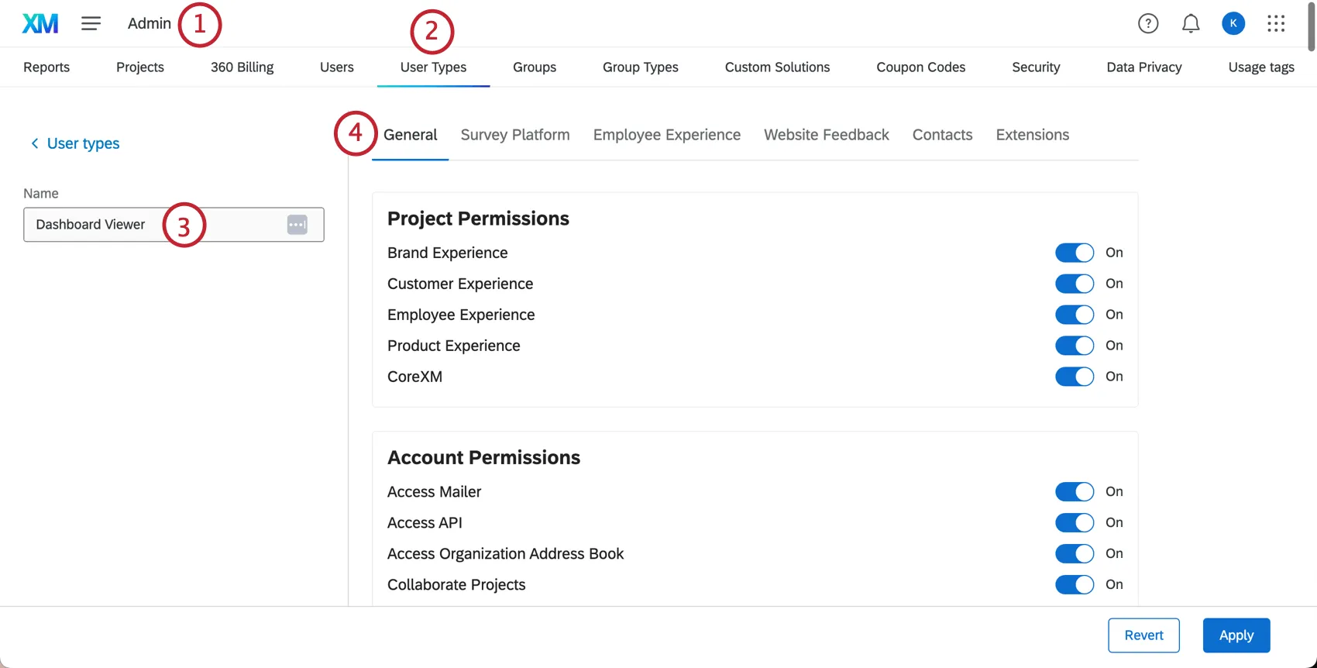Switch to the Survey Platform tab

pos(515,135)
